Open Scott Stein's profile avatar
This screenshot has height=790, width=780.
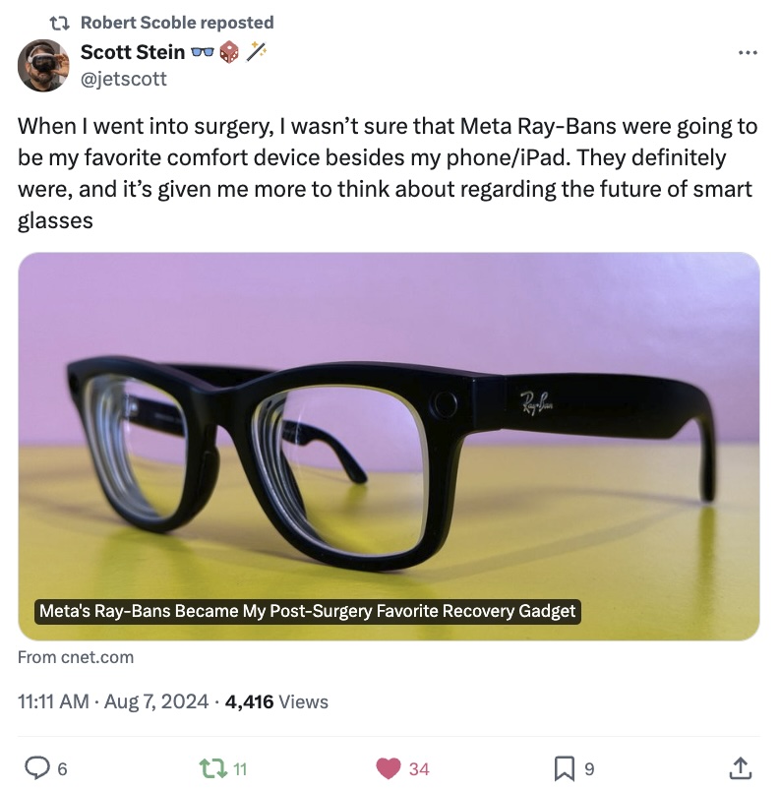pos(43,66)
